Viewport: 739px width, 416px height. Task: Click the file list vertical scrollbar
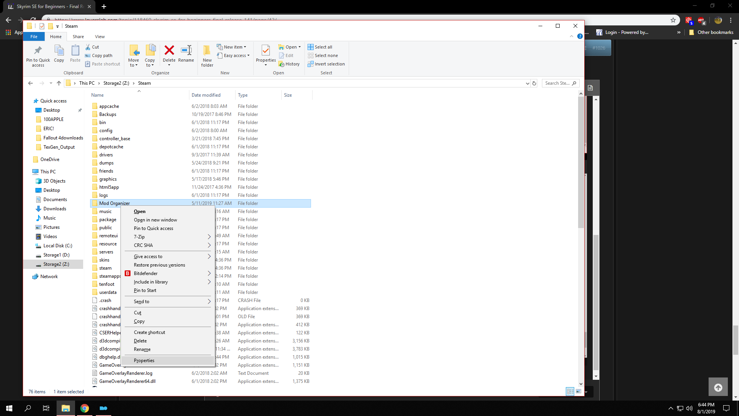581,162
